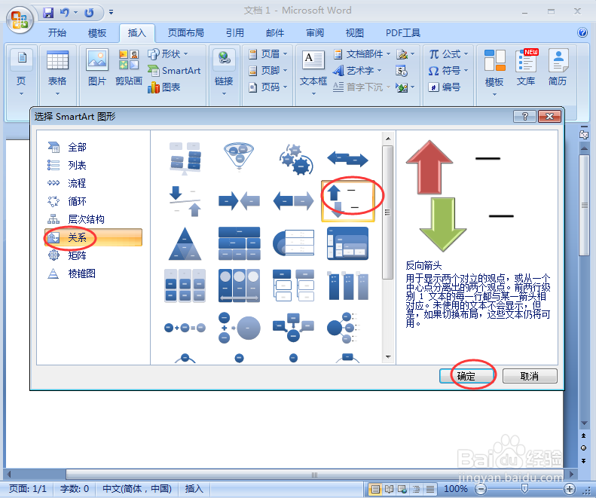Select the 关系 category
Viewport: 596px width, 498px height.
point(93,237)
